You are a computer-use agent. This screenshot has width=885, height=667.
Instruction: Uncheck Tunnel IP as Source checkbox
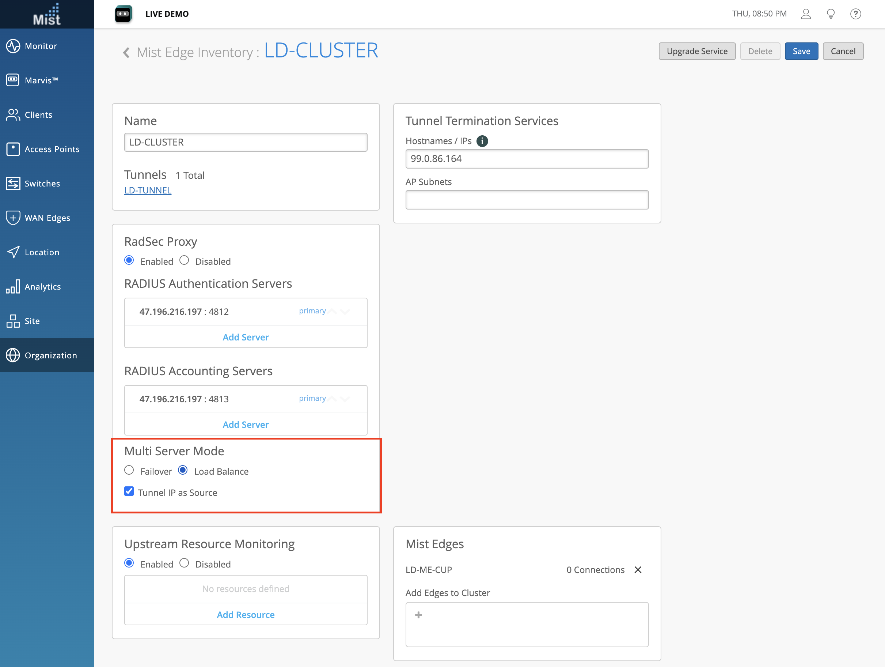129,491
